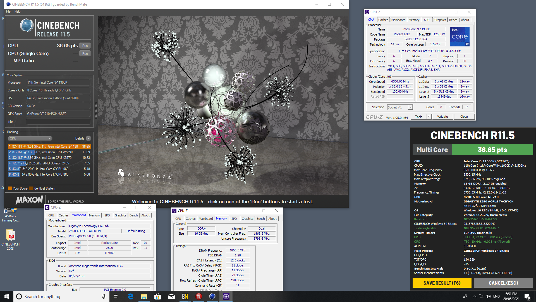Select ranking row AMD Opteron 2435

click(49, 163)
